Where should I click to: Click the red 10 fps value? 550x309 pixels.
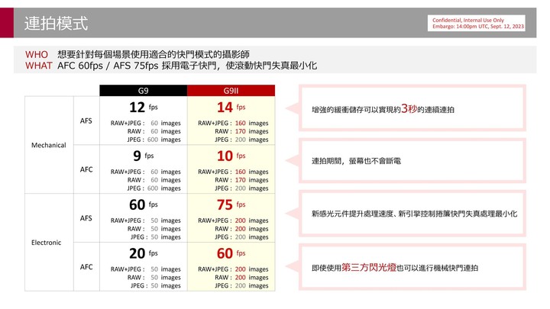tap(231, 156)
